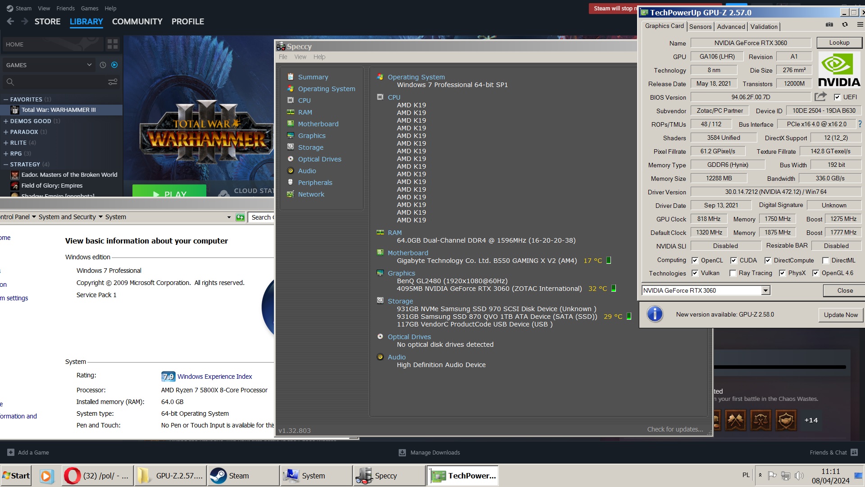Open advanced filter sliders icon in Steam search
Image resolution: width=865 pixels, height=487 pixels.
click(x=113, y=82)
